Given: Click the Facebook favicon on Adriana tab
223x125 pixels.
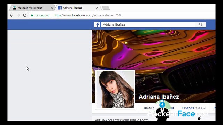Looking at the screenshot, I should (x=60, y=8).
